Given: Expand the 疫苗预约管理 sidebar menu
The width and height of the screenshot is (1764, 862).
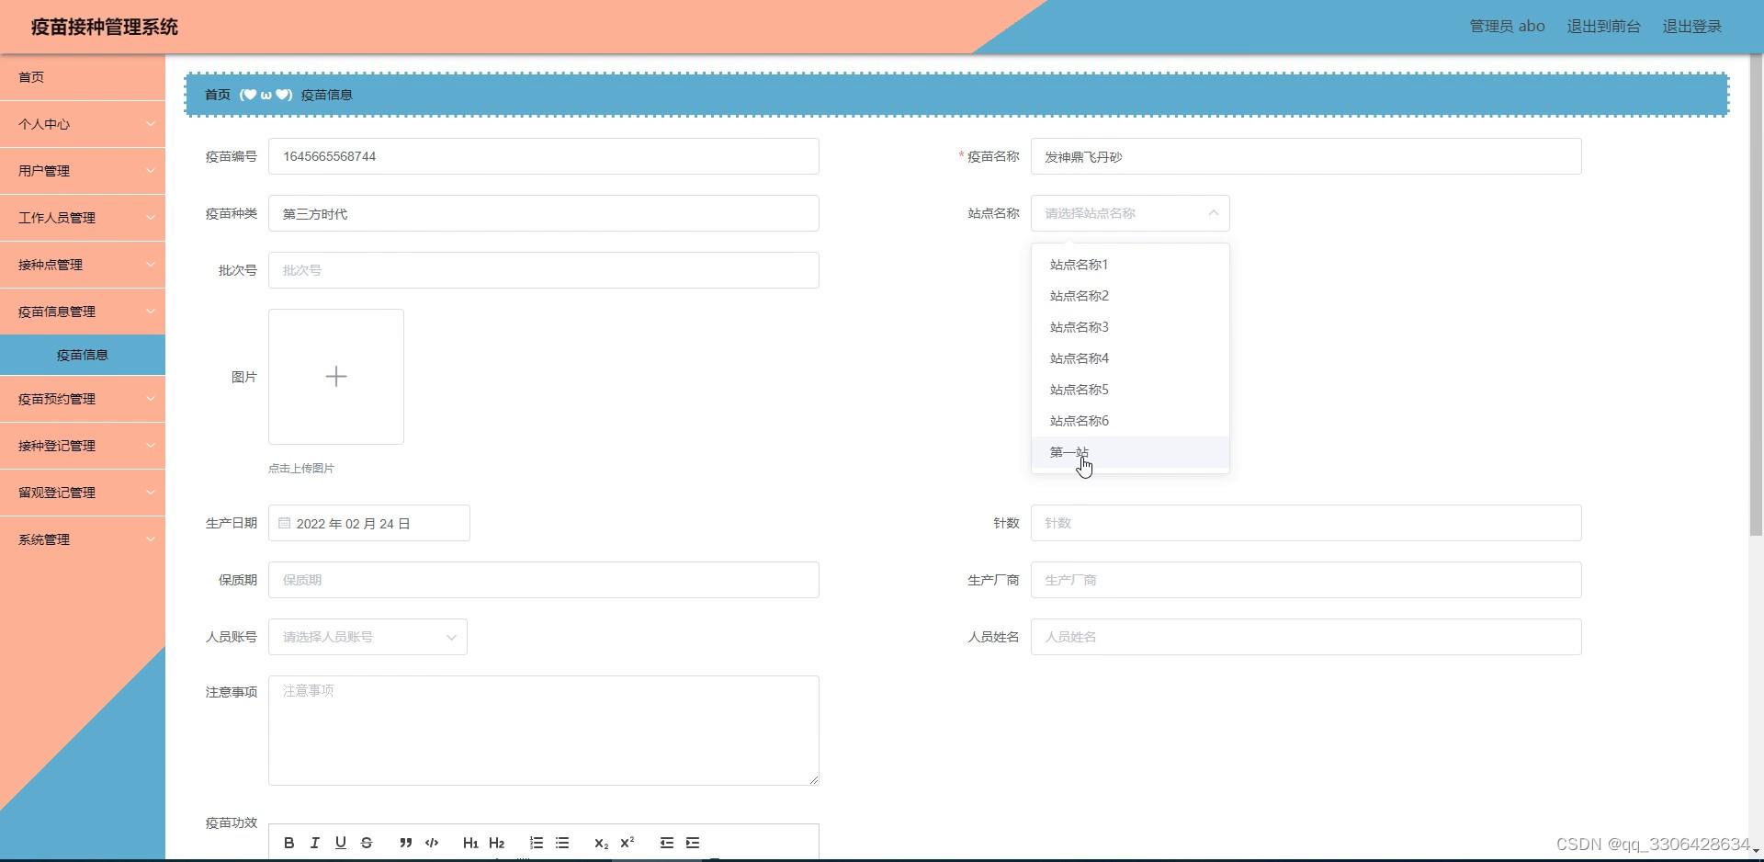Looking at the screenshot, I should coord(83,399).
